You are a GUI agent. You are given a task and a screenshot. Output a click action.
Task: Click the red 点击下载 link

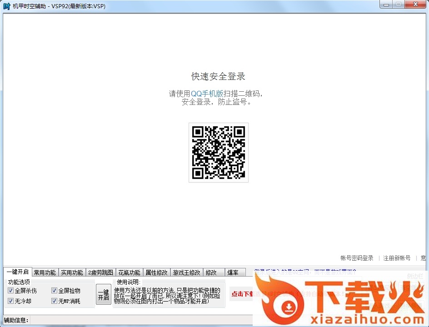tap(242, 294)
